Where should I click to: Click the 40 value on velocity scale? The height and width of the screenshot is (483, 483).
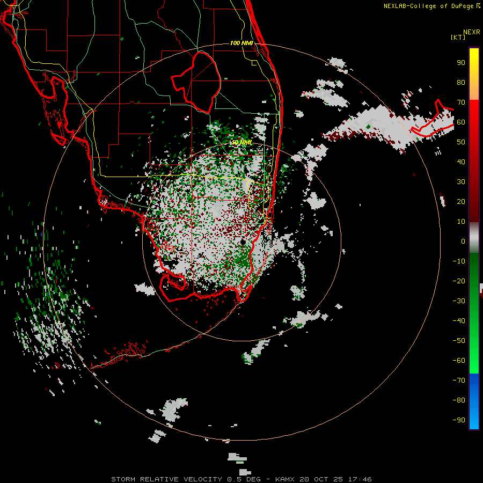pos(461,162)
